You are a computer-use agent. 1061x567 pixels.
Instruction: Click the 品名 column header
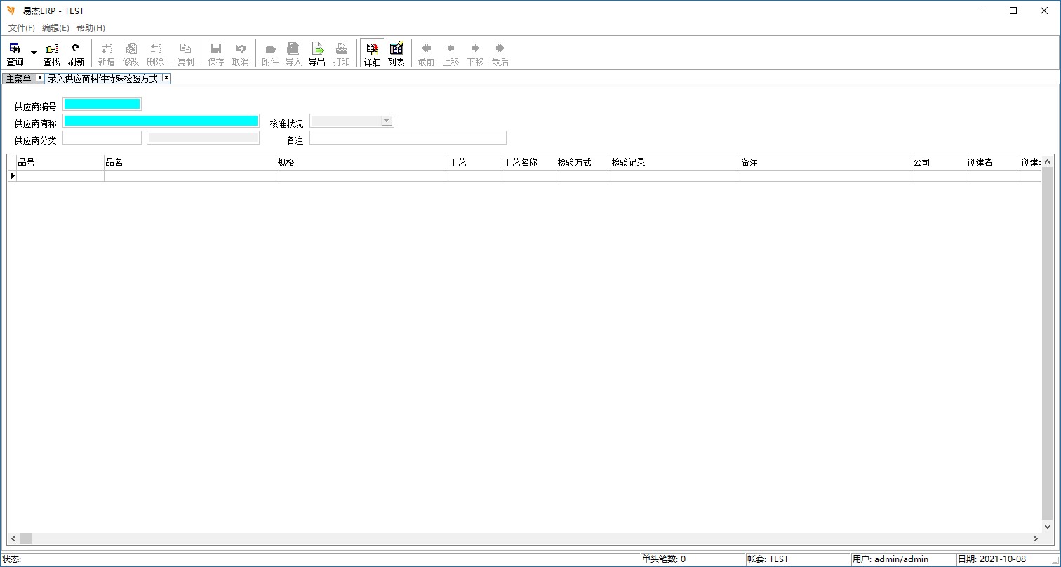[189, 162]
